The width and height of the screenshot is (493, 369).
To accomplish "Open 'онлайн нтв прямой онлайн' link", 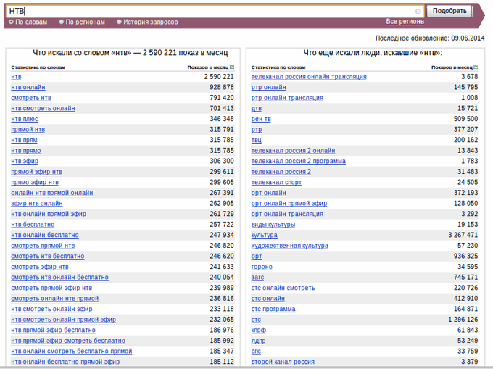I will [52, 193].
